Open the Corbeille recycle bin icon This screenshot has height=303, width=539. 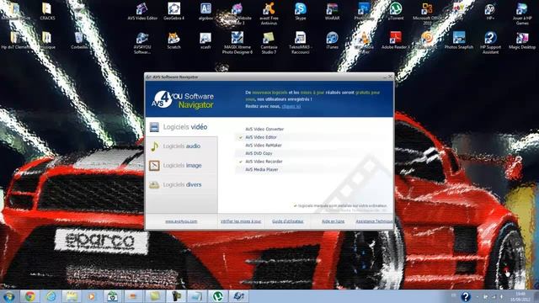tap(79, 40)
